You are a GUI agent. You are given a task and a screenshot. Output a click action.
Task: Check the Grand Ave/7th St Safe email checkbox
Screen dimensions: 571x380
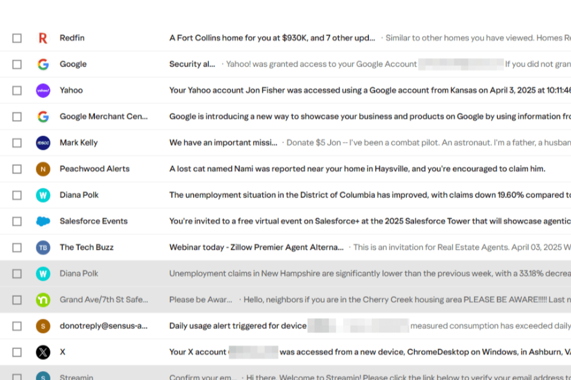[x=17, y=299]
